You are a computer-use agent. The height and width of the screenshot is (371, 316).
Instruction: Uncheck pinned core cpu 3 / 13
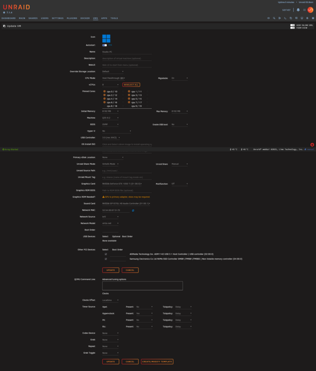pyautogui.click(x=129, y=95)
